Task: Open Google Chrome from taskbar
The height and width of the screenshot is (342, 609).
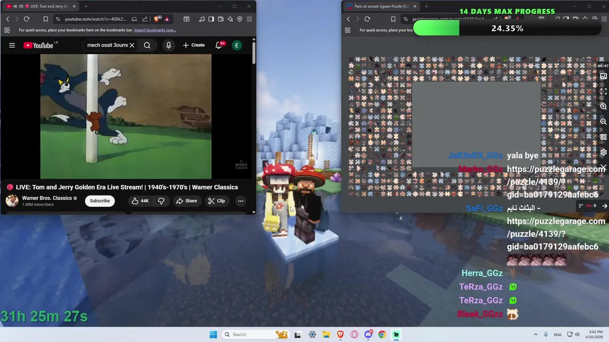Action: click(382, 334)
